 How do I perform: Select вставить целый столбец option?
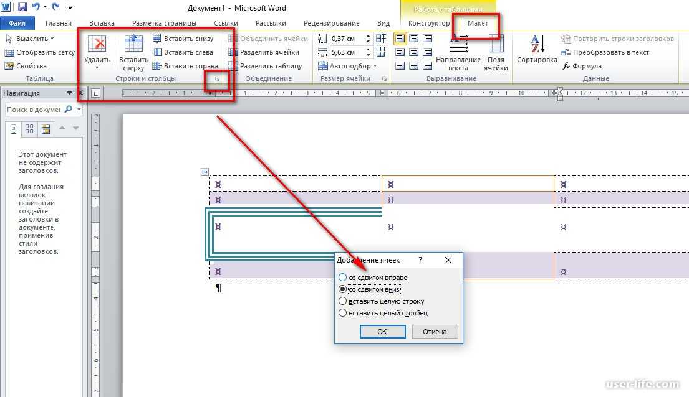click(x=383, y=313)
